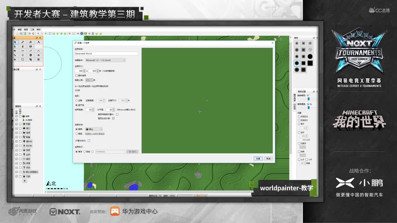Adjust the 笔刷硬度 brush hardness slider
This screenshot has width=397, height=223.
click(x=309, y=107)
